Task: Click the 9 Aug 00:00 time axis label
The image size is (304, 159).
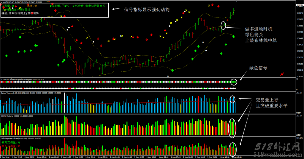Action: coord(41,157)
